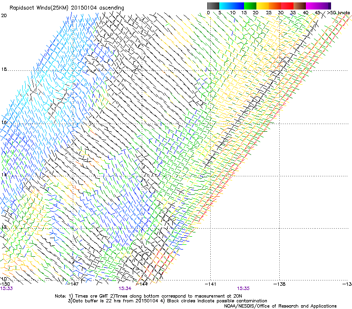The width and height of the screenshot is (352, 309).
Task: Click the longitude label '-141'
Action: click(x=211, y=284)
